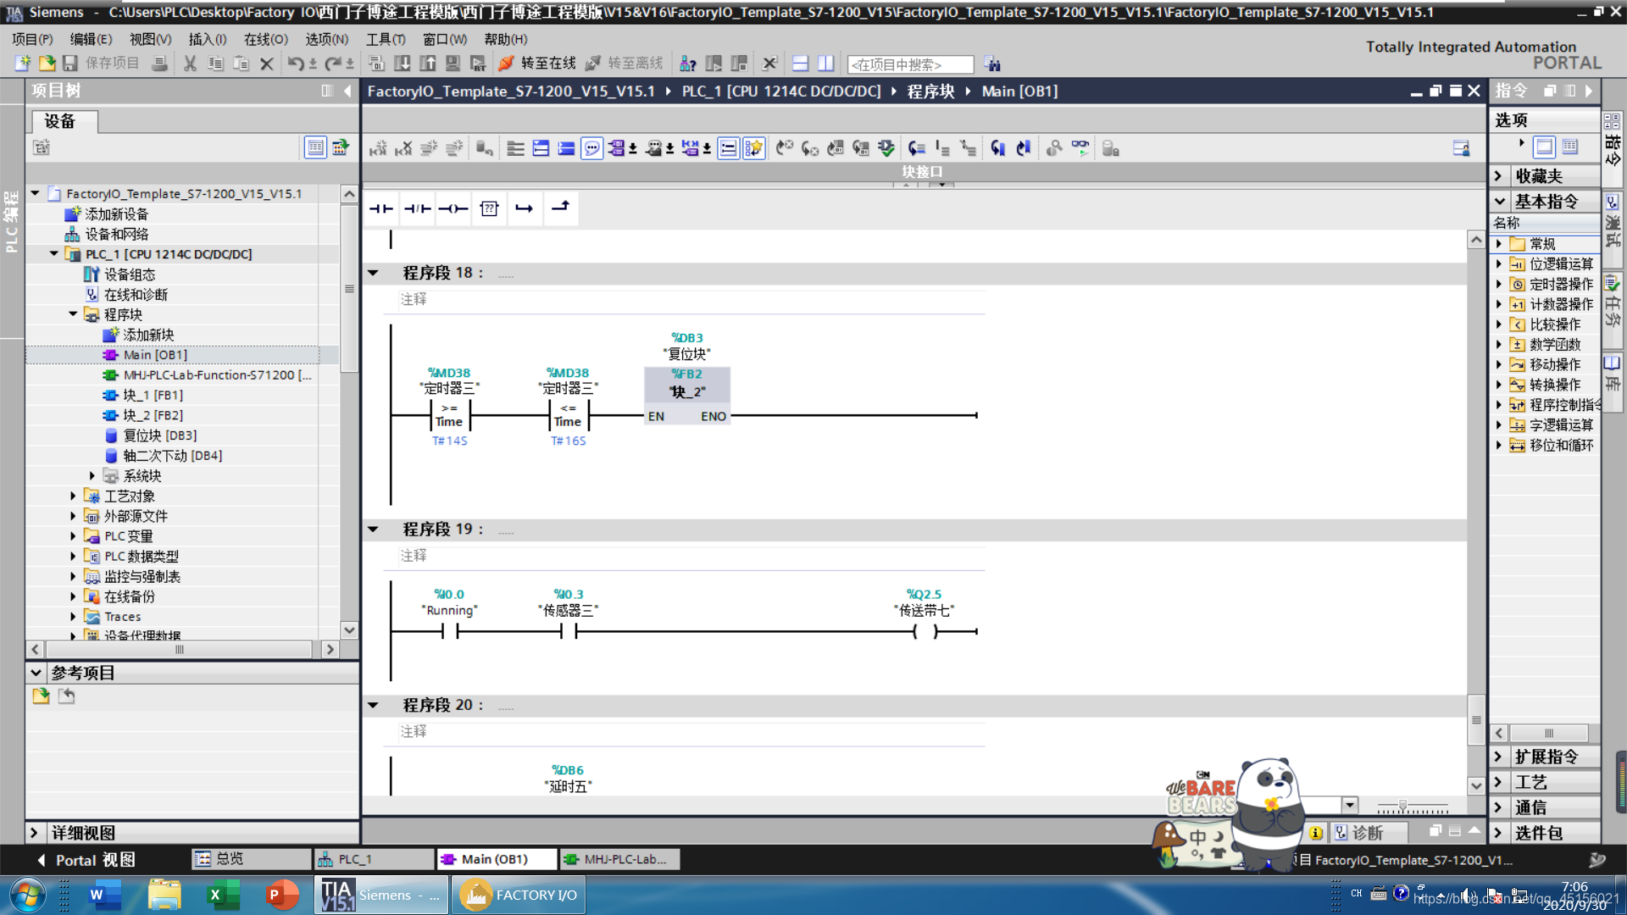Open the 编辑(E) menu
This screenshot has height=915, width=1627.
coord(91,39)
